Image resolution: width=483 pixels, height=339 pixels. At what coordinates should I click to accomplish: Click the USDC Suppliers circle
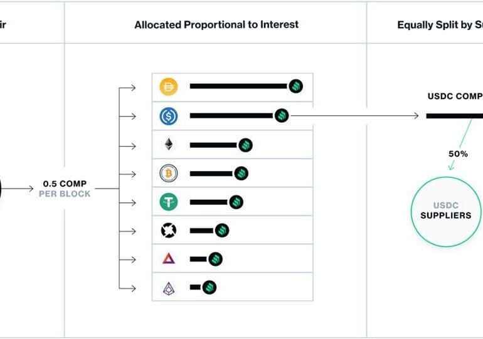446,212
